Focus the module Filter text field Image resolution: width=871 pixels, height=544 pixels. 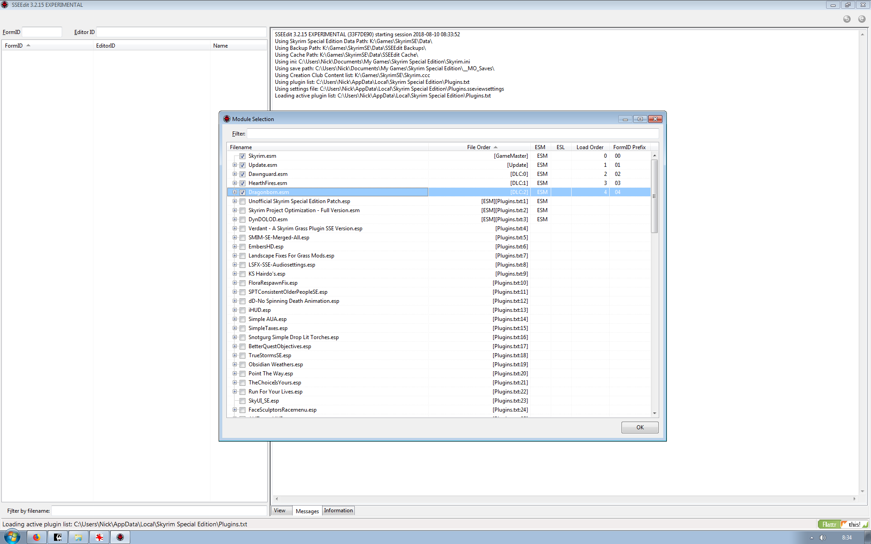[452, 134]
